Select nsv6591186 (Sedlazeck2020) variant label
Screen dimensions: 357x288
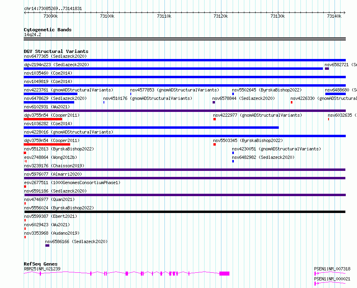click(55, 191)
